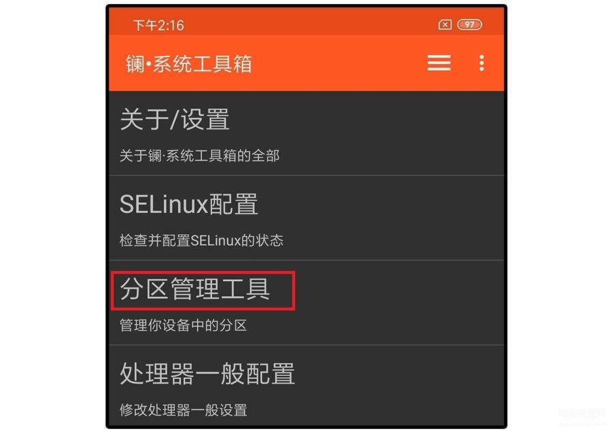Click subtitle 管理你设备中的分区

coord(183,325)
